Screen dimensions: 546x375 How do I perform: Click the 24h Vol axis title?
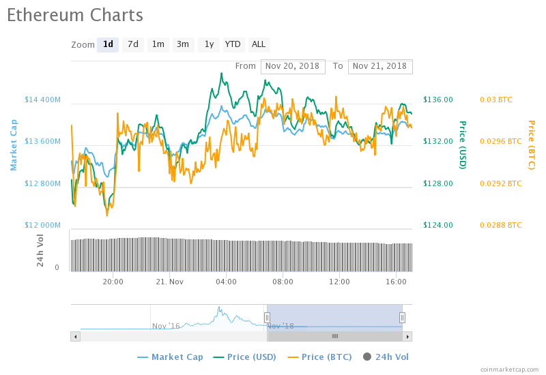40,250
